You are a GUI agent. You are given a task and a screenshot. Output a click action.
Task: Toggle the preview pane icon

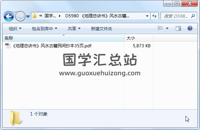tap(178, 28)
